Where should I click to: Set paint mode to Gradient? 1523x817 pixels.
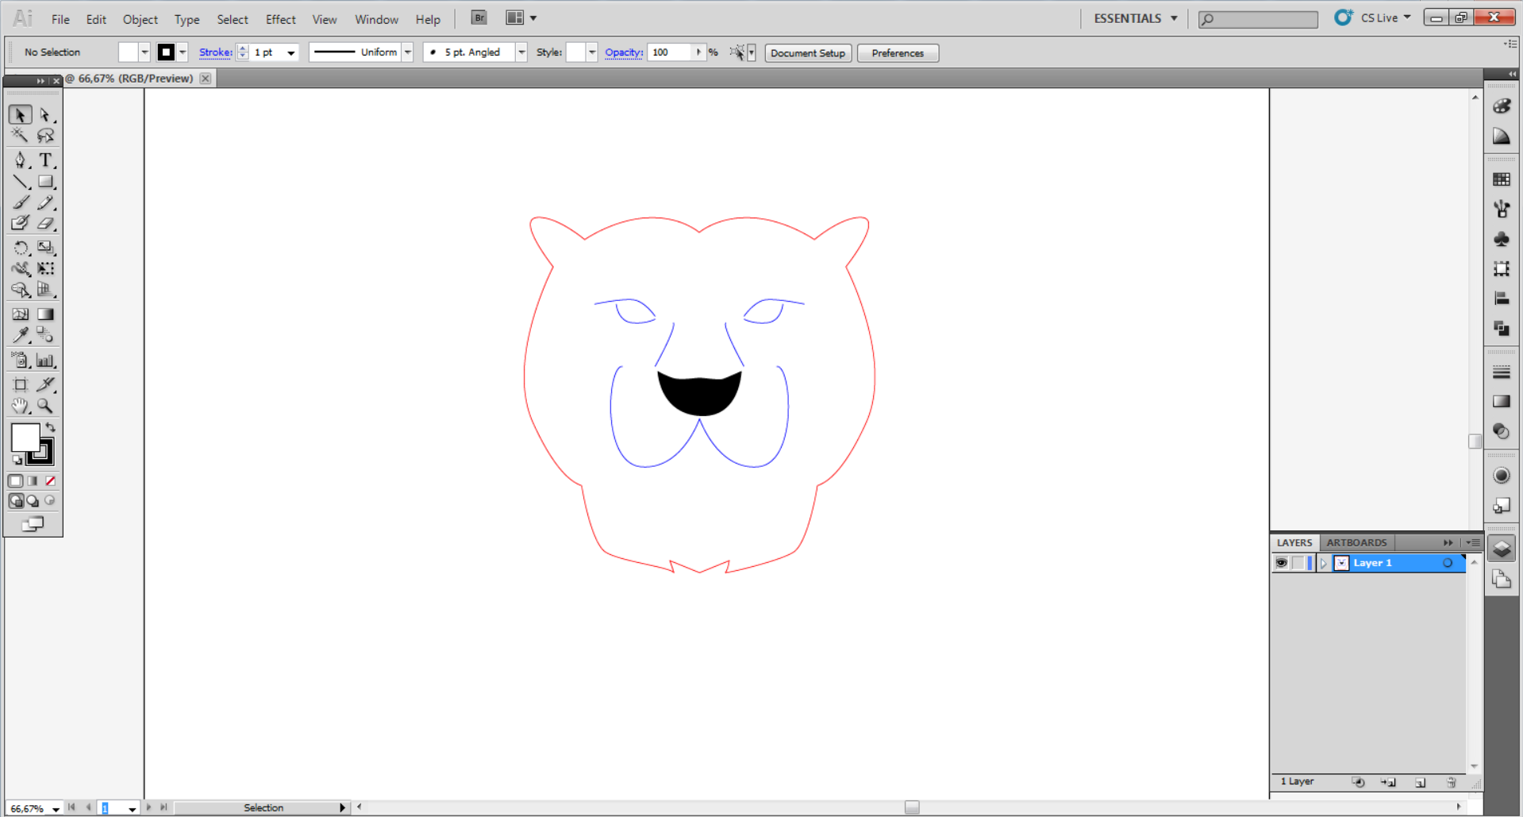coord(33,481)
